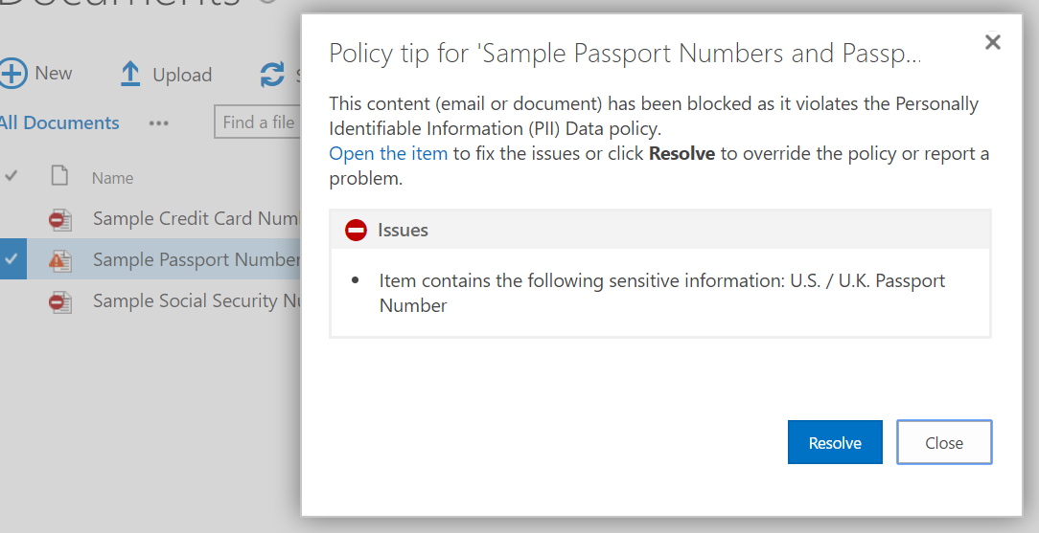
Task: Uncheck the selected Sample Passport row
Action: point(12,258)
